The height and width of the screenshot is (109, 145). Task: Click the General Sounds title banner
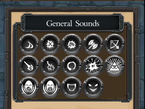[x=73, y=23]
